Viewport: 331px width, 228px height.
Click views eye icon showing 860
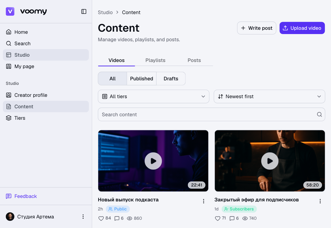130,218
